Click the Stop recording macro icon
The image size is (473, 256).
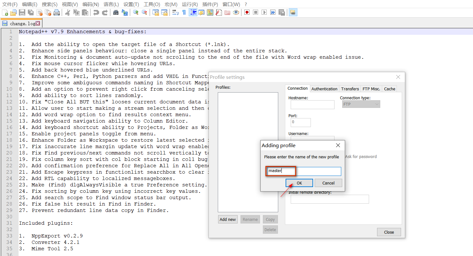pos(256,12)
